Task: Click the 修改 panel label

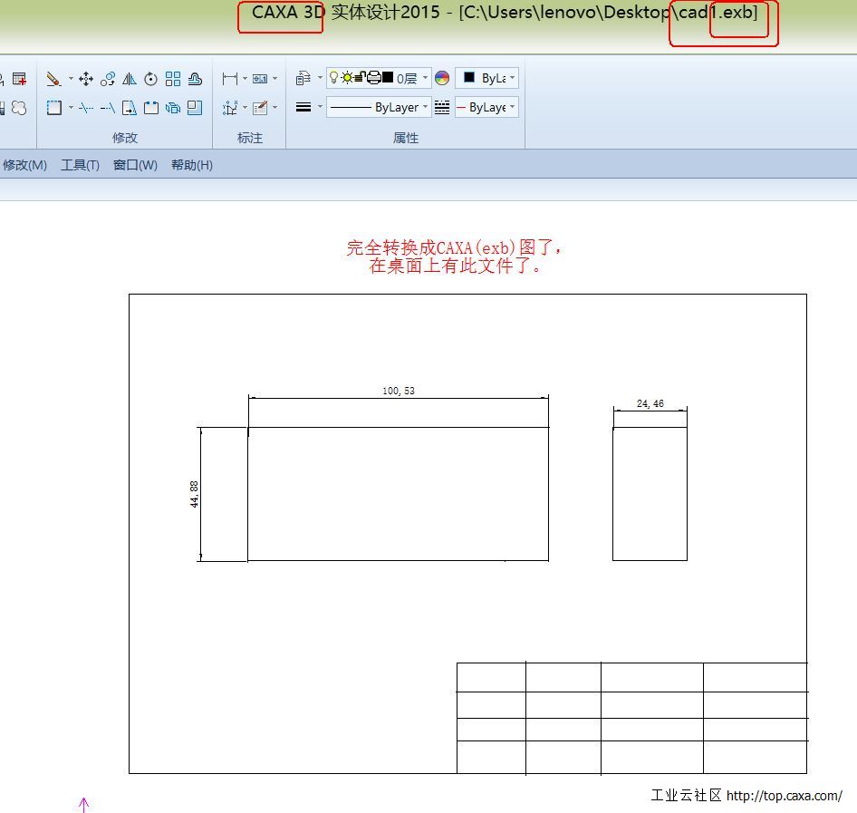Action: [x=125, y=138]
